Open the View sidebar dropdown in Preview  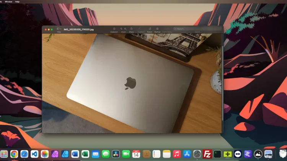tap(59, 29)
